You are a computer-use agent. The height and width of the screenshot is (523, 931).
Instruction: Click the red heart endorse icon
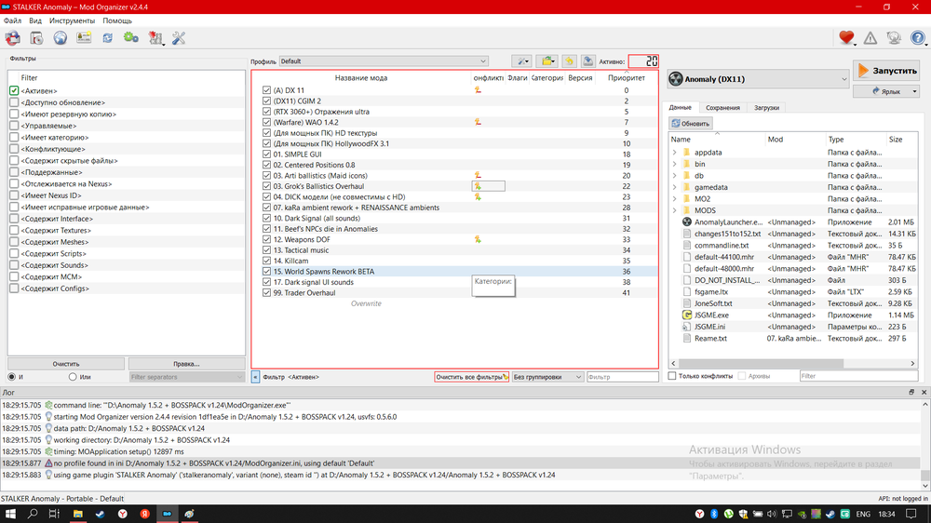click(x=846, y=38)
